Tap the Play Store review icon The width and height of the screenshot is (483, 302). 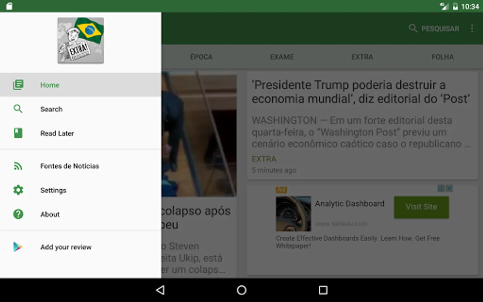[17, 247]
